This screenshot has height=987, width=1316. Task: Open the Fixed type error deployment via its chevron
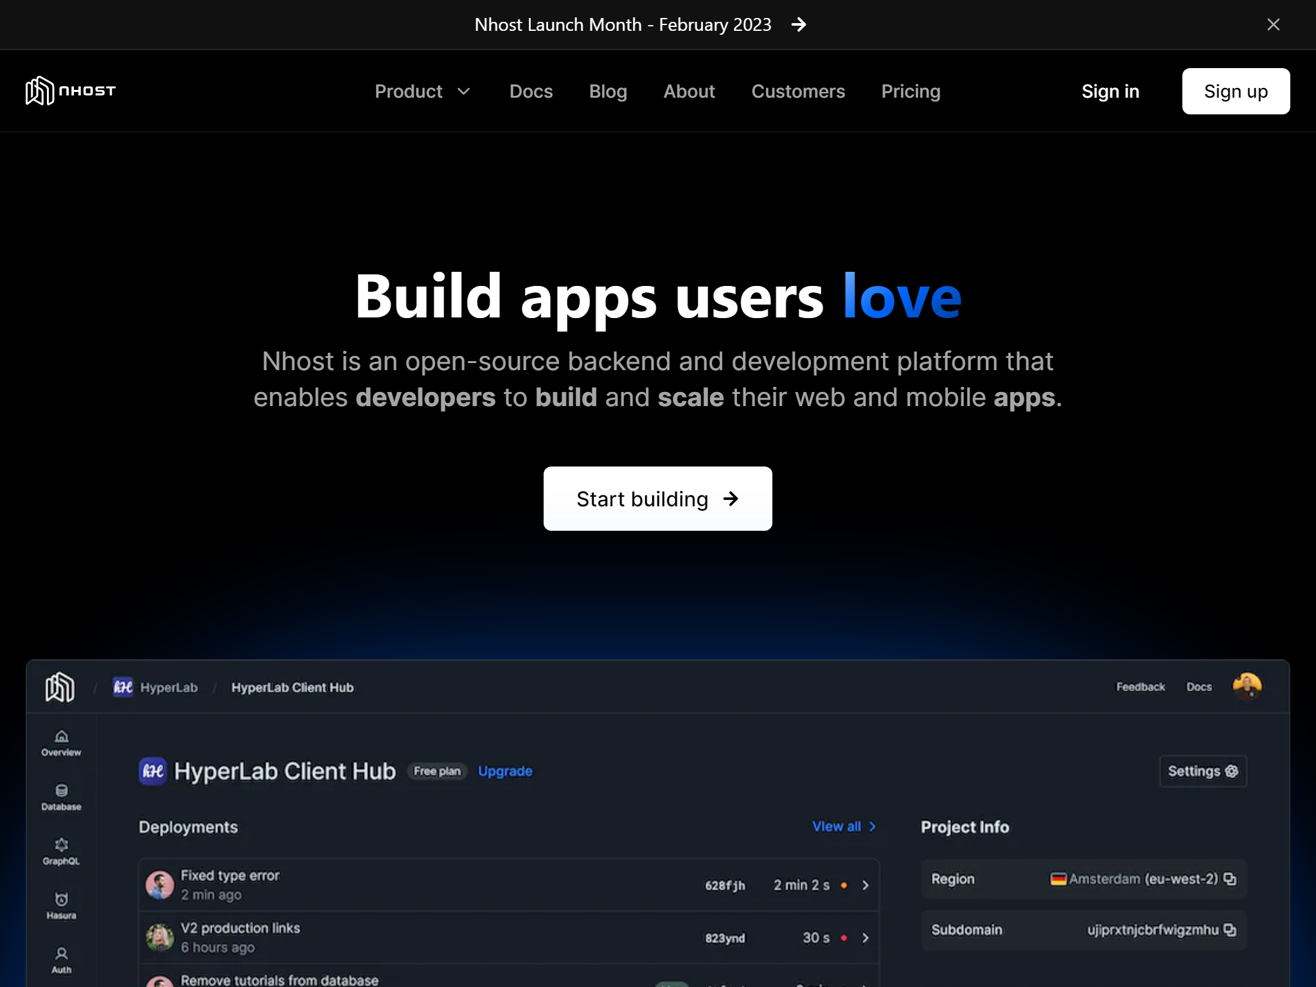[866, 884]
